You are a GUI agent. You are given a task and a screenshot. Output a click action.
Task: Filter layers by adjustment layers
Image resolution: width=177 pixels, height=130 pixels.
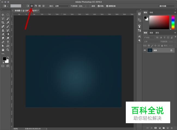pos(161,37)
